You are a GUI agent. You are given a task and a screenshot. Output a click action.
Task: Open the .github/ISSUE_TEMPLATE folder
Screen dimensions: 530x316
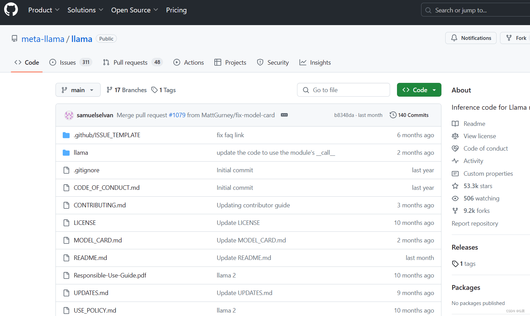click(107, 135)
